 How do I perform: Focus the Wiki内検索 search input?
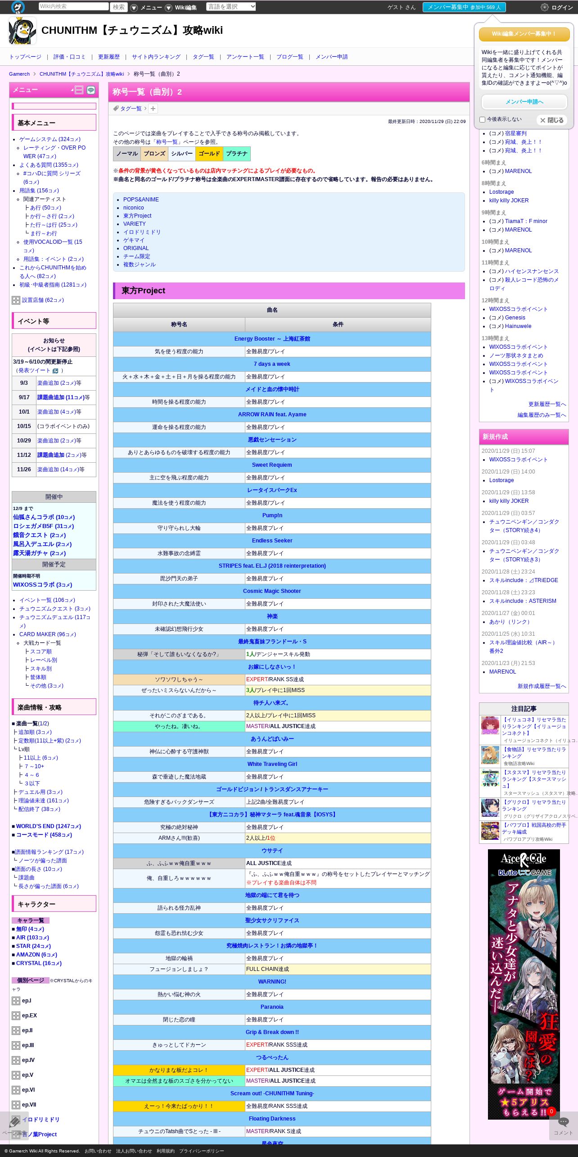click(x=73, y=6)
